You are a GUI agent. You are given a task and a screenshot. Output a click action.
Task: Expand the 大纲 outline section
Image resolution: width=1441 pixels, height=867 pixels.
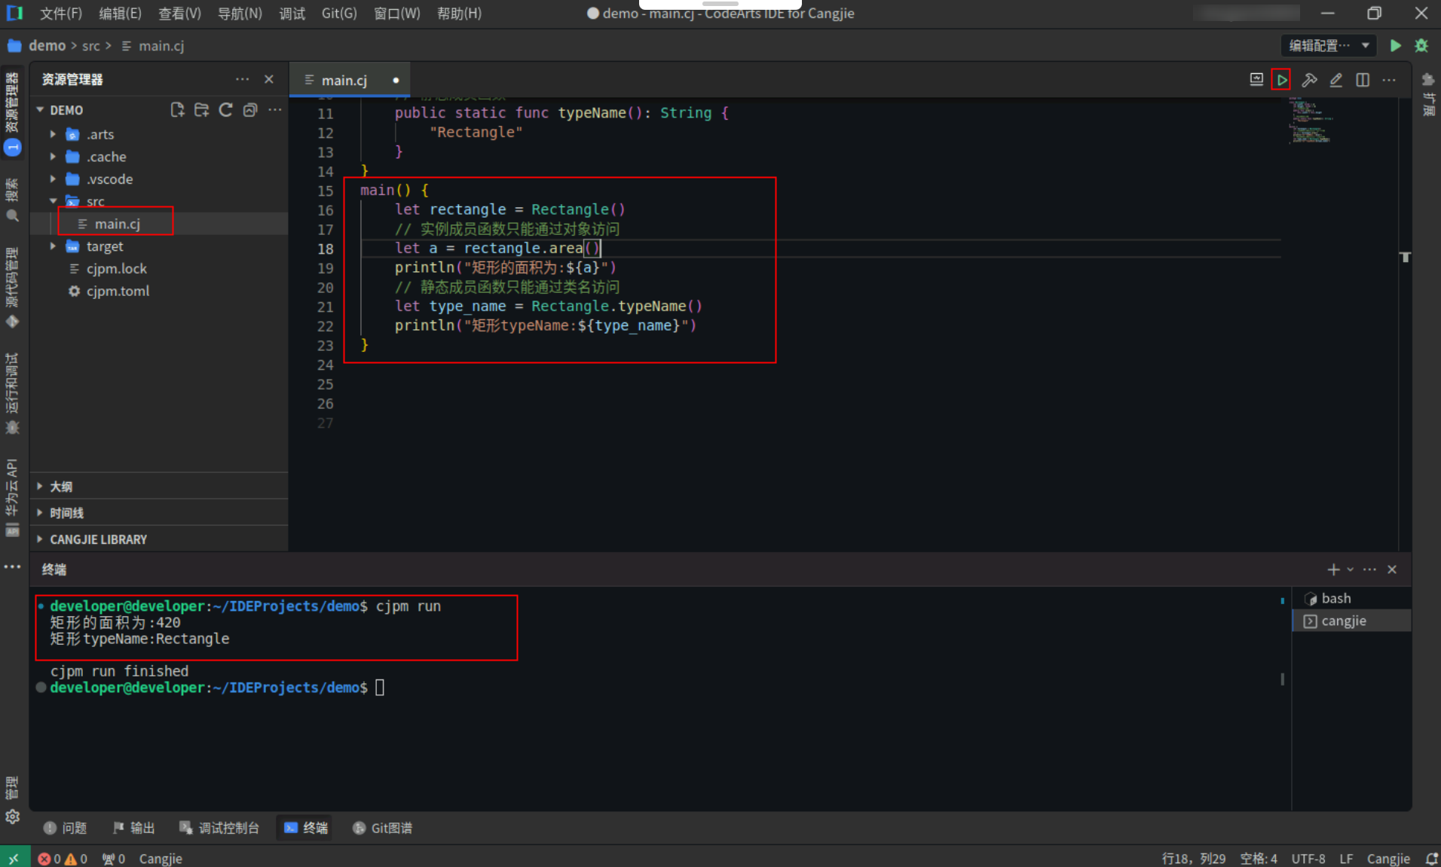158,487
